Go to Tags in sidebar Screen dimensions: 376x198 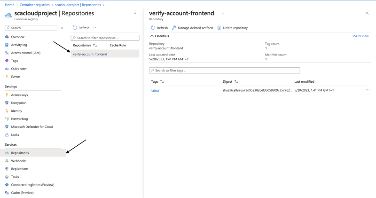(x=15, y=61)
